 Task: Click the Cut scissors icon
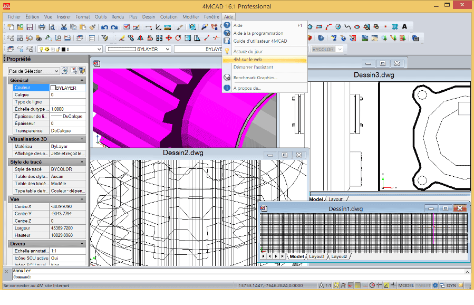click(64, 27)
